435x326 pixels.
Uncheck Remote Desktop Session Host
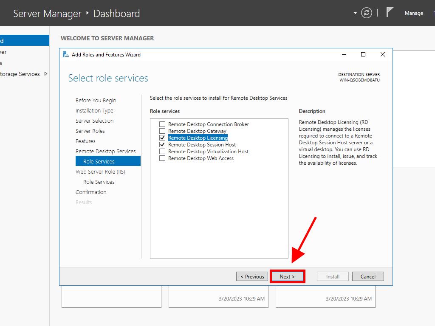(162, 145)
